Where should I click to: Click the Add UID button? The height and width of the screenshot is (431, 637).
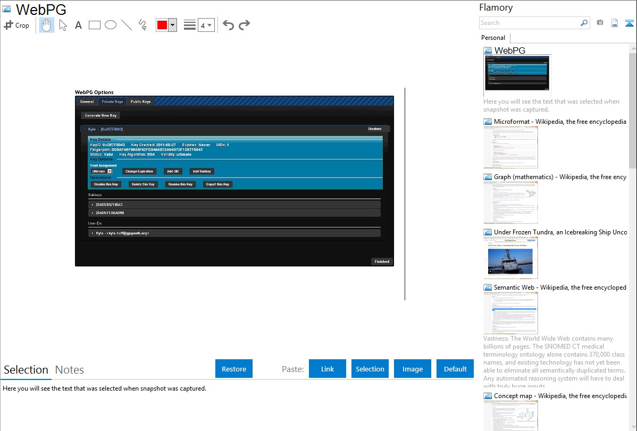point(173,172)
